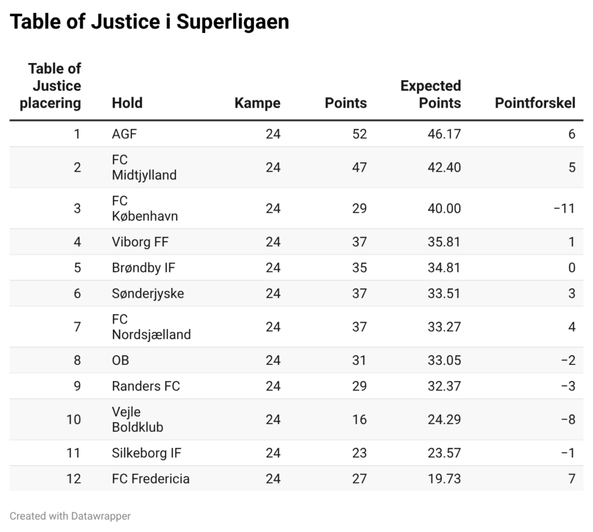This screenshot has height=532, width=593.
Task: Click the Vejle Boldklub team name
Action: coord(137,419)
